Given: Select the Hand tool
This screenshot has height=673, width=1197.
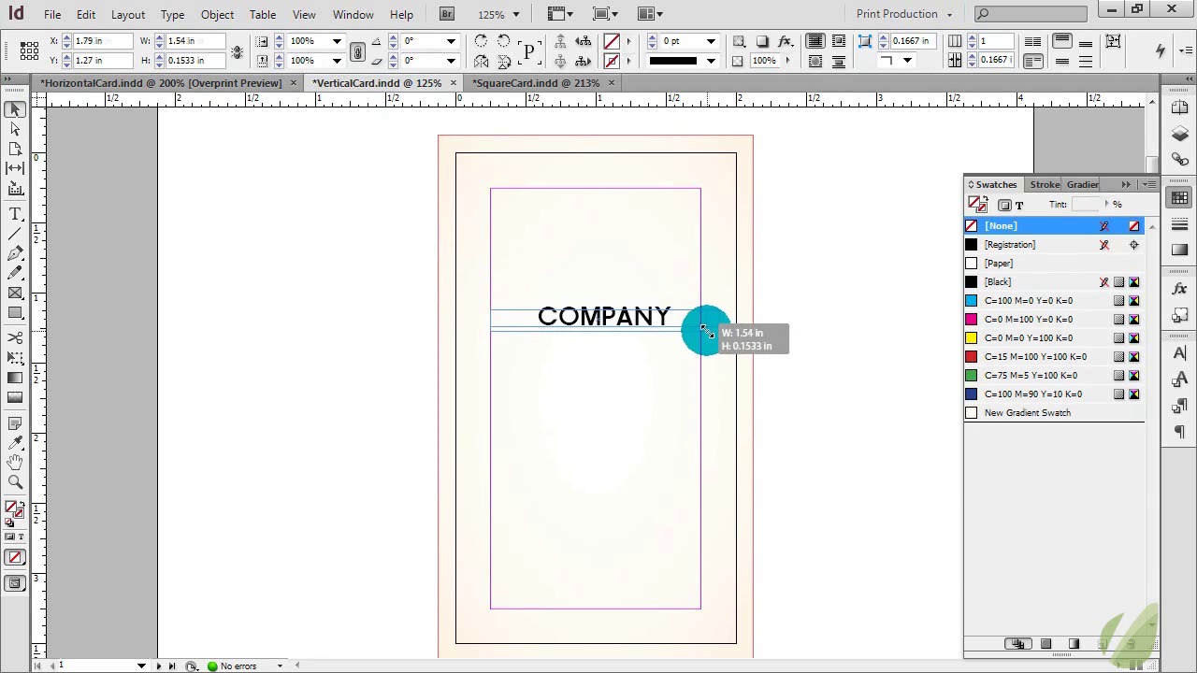Looking at the screenshot, I should click(x=15, y=462).
